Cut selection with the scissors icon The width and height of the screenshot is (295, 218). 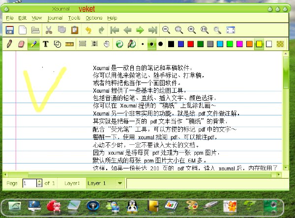tap(49, 30)
